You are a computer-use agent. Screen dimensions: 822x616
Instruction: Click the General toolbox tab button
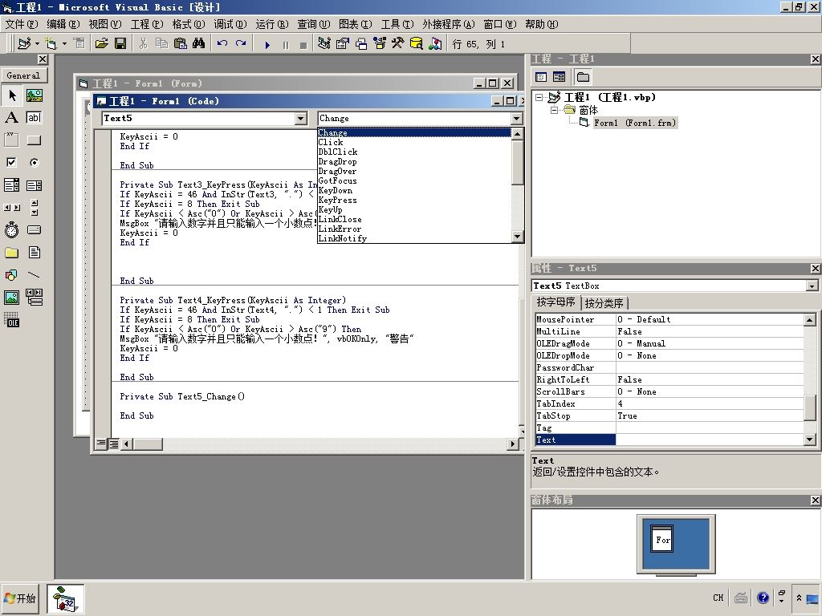coord(24,75)
